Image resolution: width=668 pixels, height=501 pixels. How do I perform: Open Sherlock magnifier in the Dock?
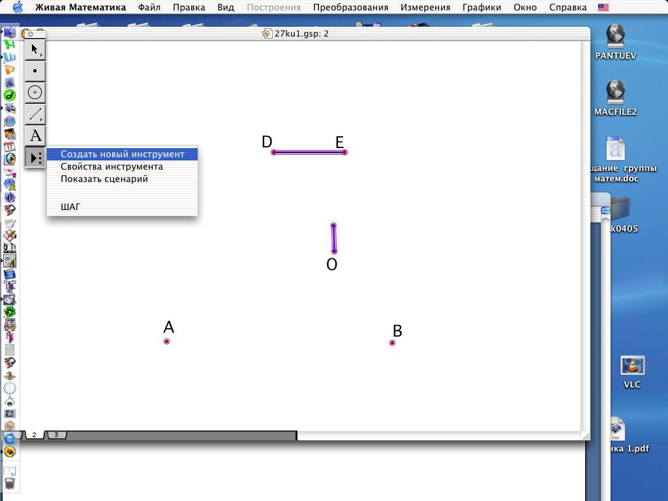click(9, 299)
